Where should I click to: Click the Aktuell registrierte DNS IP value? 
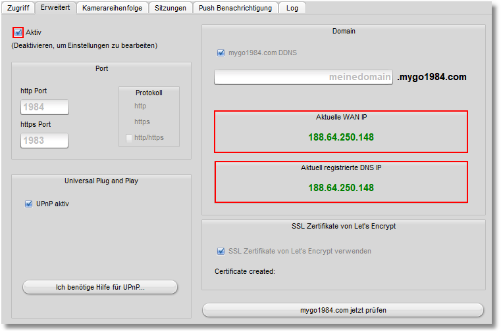(x=341, y=188)
